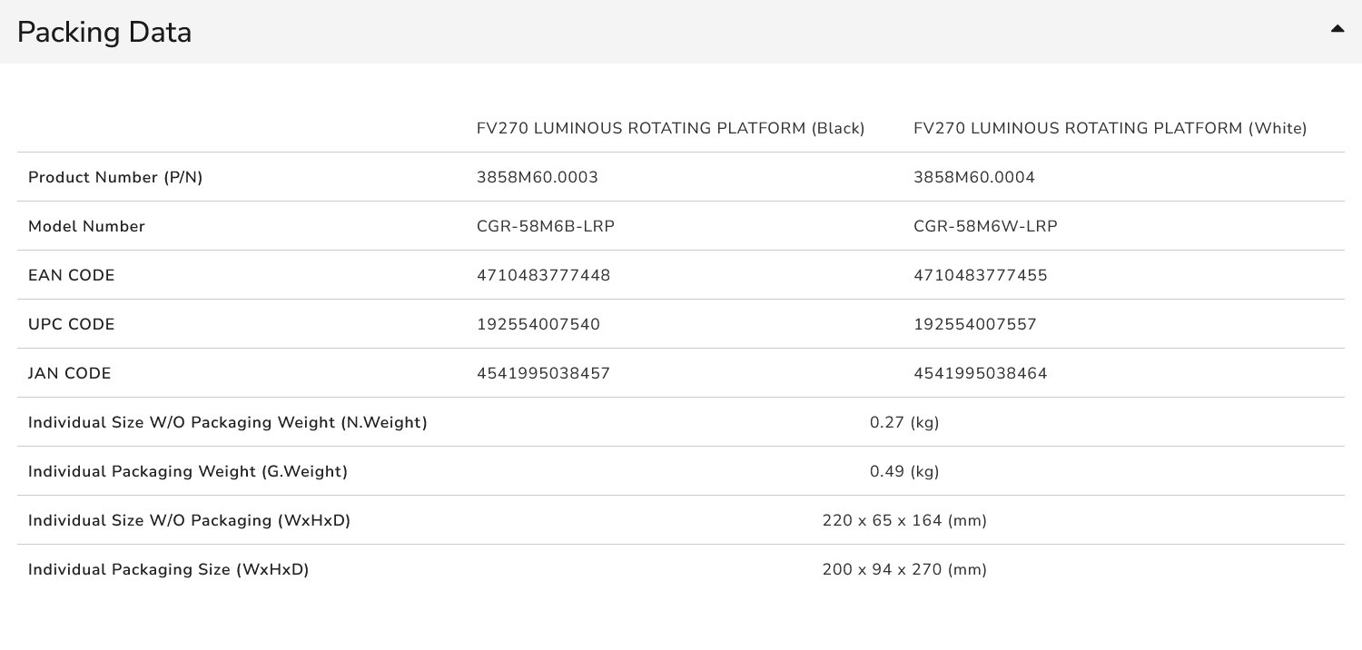Select EAN code 4710483777448

(x=544, y=275)
